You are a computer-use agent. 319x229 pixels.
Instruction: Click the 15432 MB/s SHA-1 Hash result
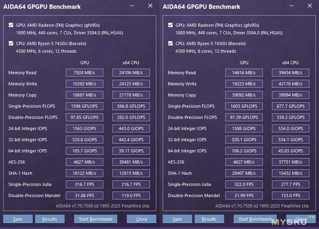click(291, 173)
